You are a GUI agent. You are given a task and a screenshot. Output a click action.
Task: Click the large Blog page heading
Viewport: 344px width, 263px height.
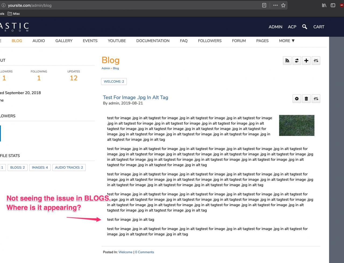[x=110, y=60]
